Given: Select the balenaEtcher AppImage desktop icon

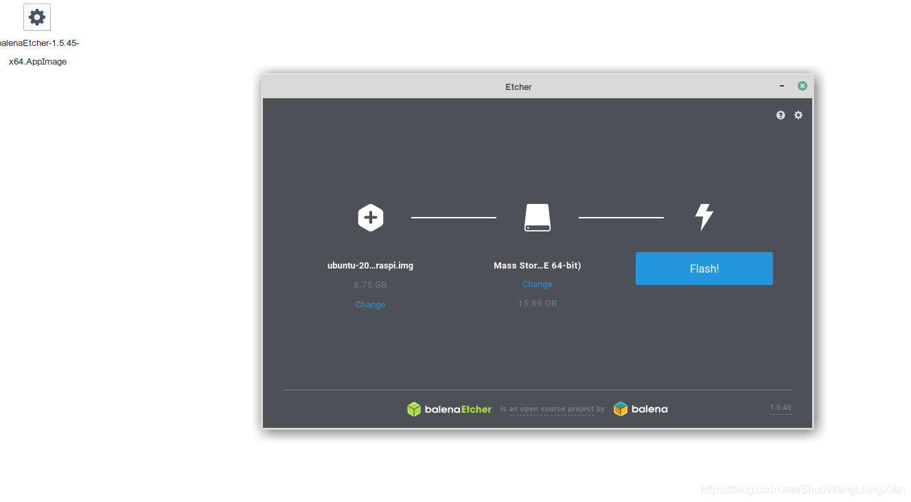Looking at the screenshot, I should (37, 17).
